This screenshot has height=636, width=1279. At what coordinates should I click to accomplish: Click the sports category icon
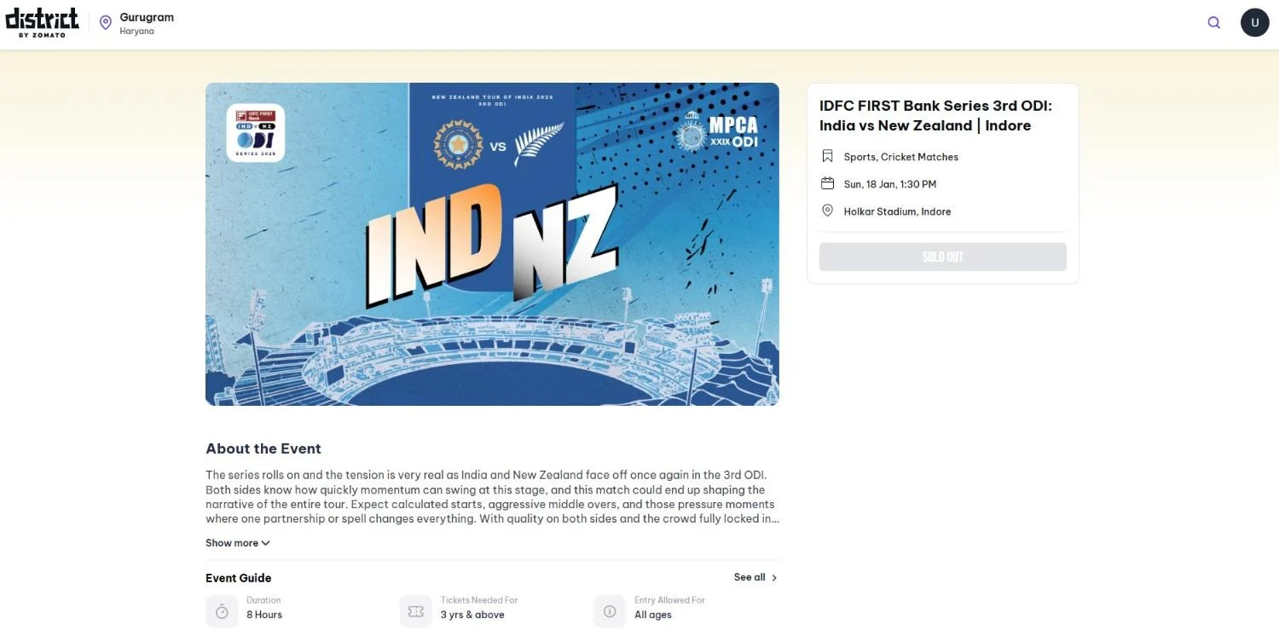click(x=826, y=155)
